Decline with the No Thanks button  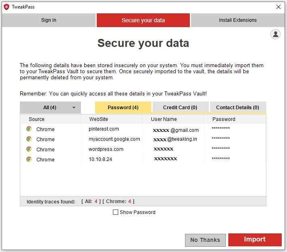205,240
